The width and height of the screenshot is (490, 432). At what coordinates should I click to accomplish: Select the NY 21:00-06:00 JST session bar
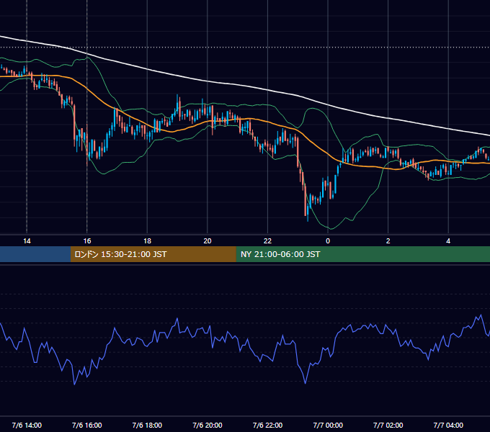(x=362, y=254)
